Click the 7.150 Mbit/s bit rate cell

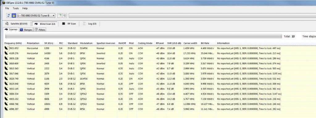[207, 99]
